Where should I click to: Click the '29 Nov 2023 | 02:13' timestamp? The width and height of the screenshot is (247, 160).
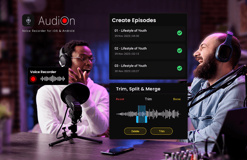(x=127, y=54)
